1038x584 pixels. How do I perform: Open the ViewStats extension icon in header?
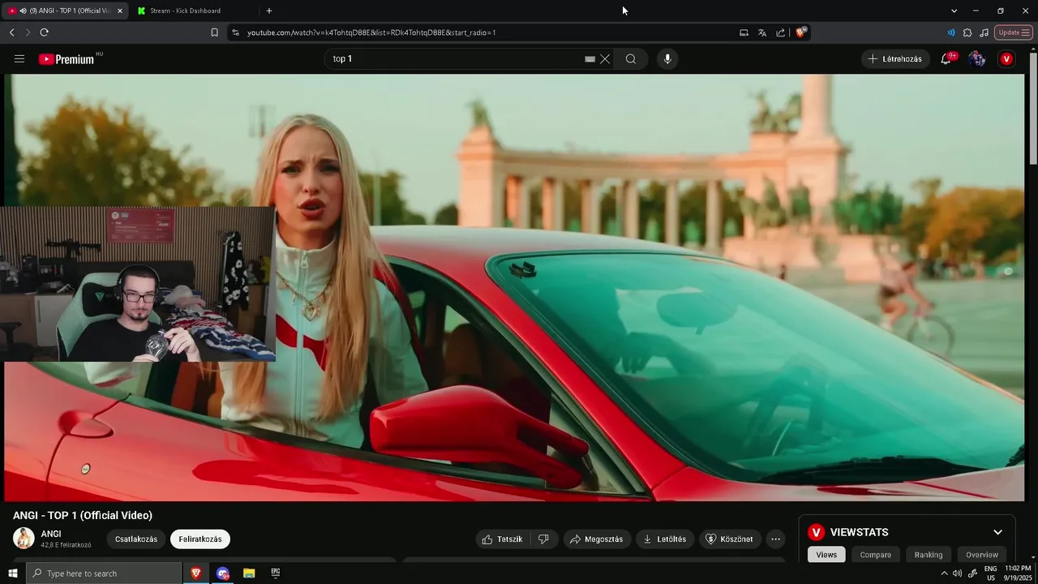click(x=1006, y=58)
